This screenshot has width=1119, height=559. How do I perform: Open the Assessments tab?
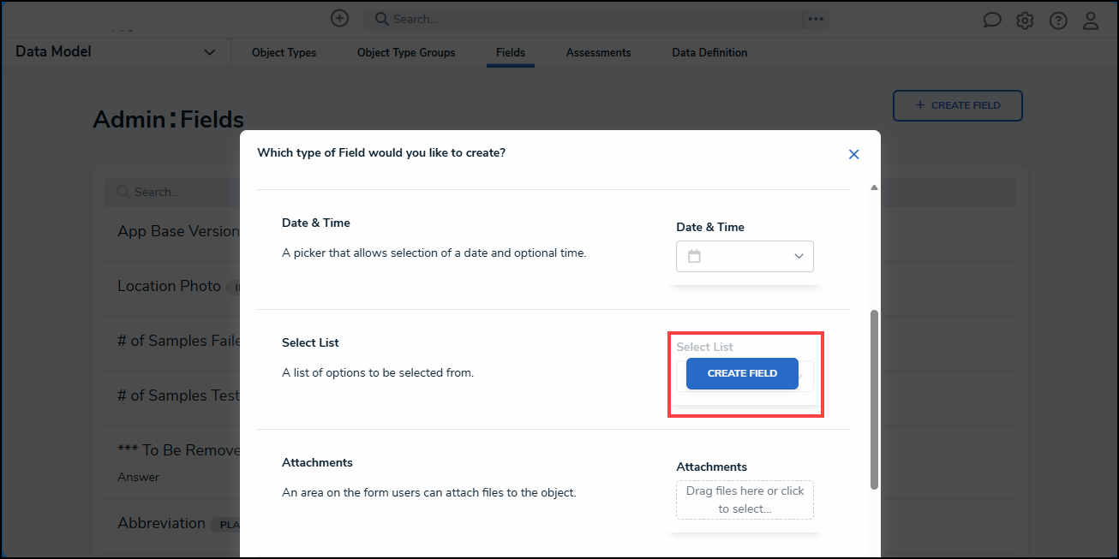pos(598,52)
